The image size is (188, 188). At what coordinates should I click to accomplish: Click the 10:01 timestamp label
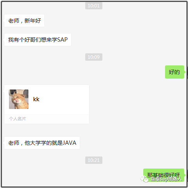tap(94, 6)
